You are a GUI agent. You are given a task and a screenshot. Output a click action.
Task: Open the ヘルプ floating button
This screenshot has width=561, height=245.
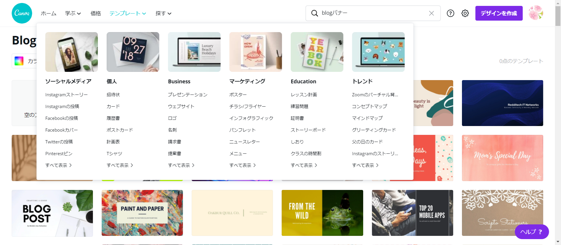pos(532,232)
